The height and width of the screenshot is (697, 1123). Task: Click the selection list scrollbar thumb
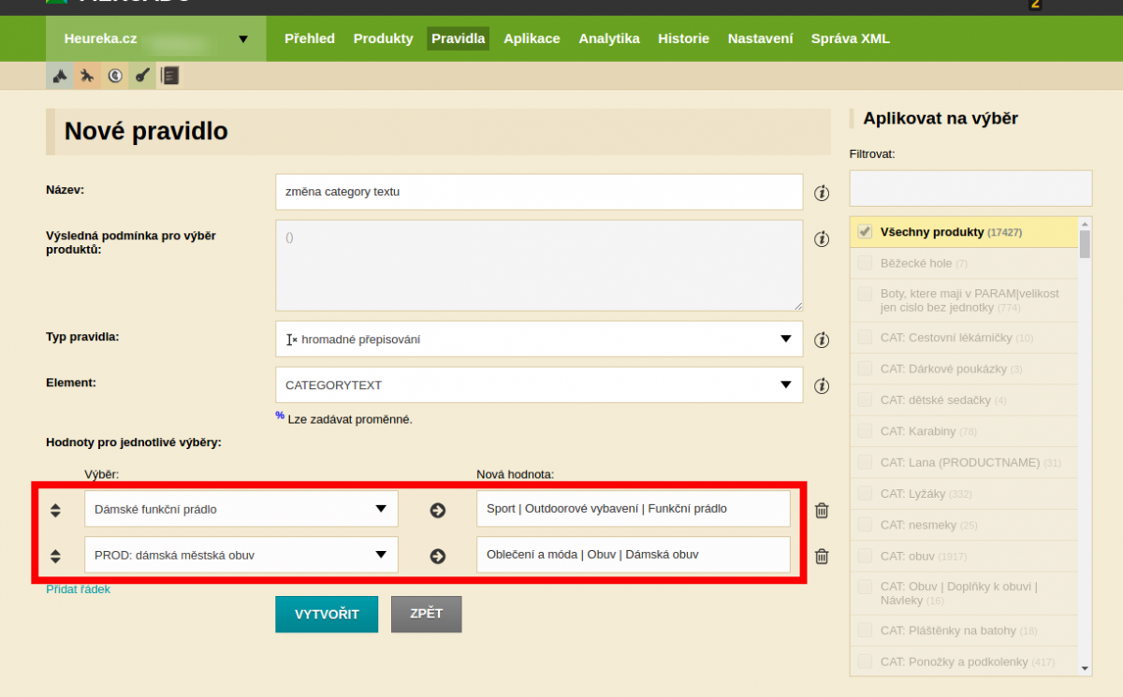(1085, 243)
